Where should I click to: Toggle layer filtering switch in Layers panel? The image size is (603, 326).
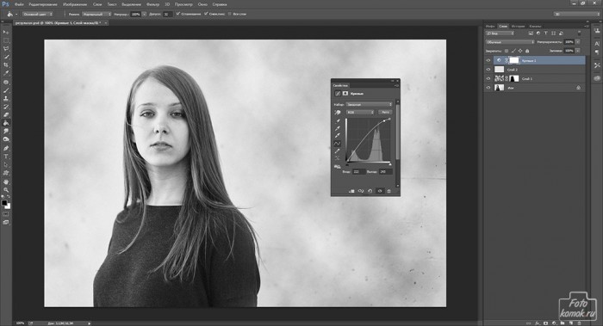coord(579,34)
